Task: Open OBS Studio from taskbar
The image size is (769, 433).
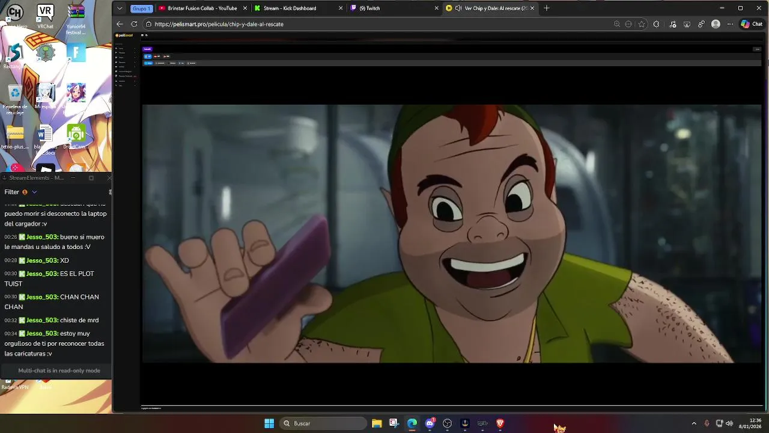Action: [x=447, y=423]
